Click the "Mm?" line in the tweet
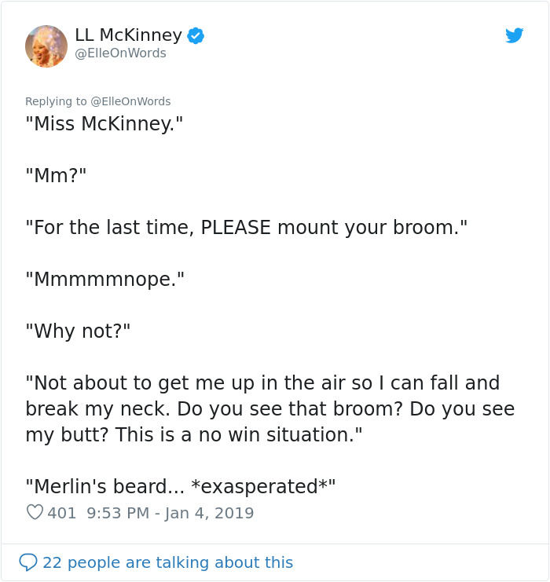Screen dimensions: 550x582 pyautogui.click(x=56, y=175)
